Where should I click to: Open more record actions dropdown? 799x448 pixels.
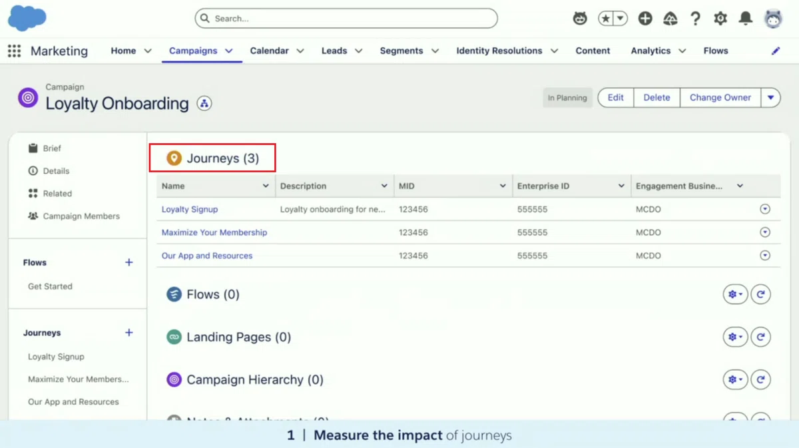(770, 97)
